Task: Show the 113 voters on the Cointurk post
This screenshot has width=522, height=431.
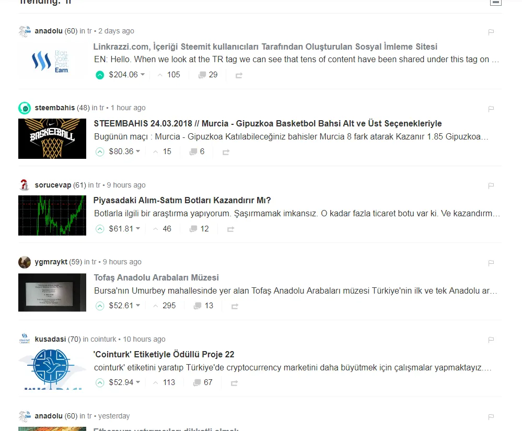Action: (x=164, y=382)
